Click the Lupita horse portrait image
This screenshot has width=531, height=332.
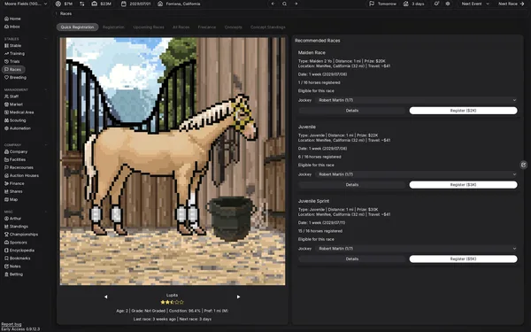173,161
